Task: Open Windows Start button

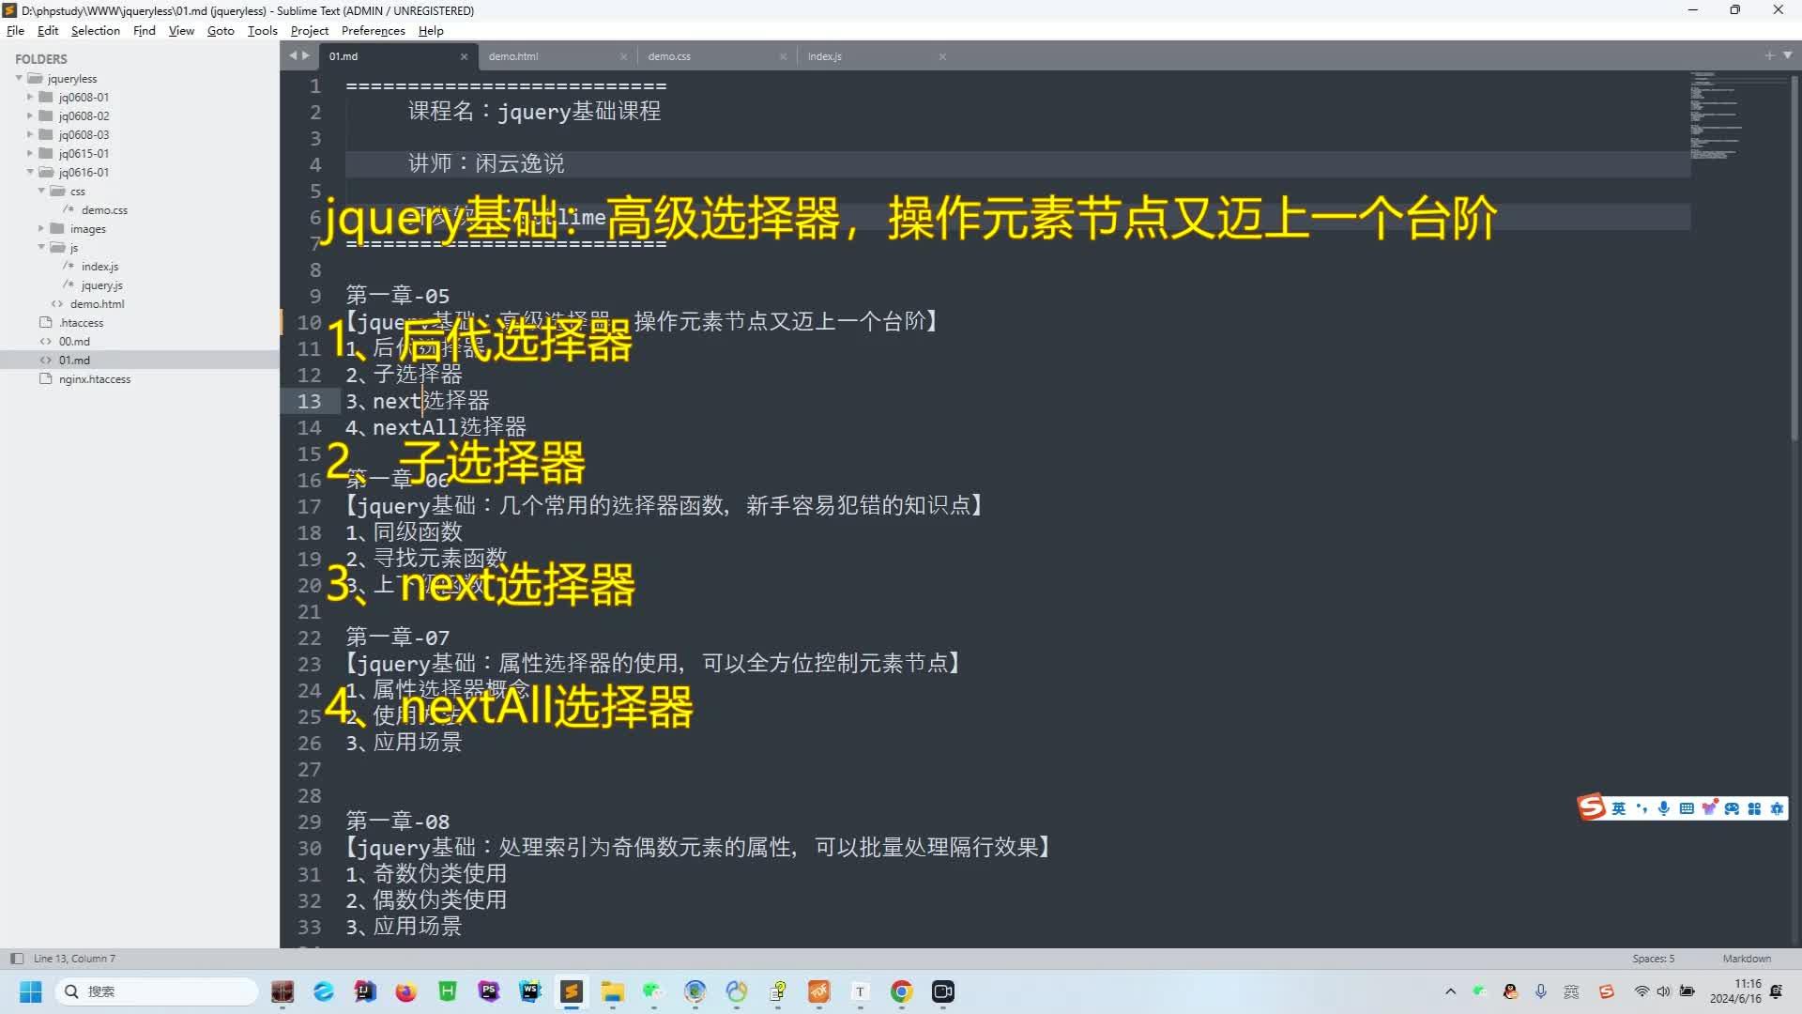Action: 31,991
